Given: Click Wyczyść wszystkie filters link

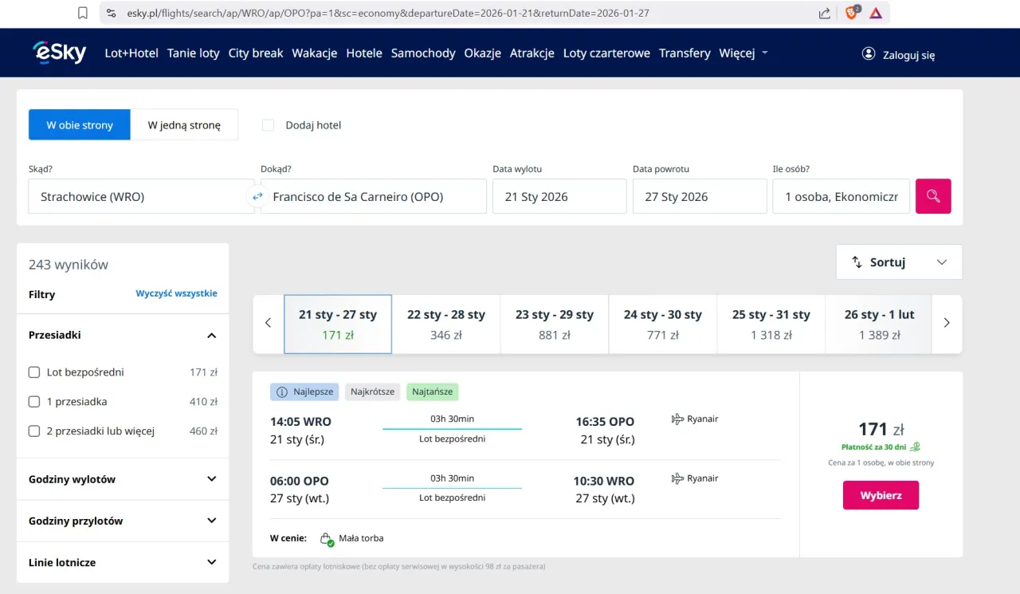Looking at the screenshot, I should pyautogui.click(x=176, y=293).
